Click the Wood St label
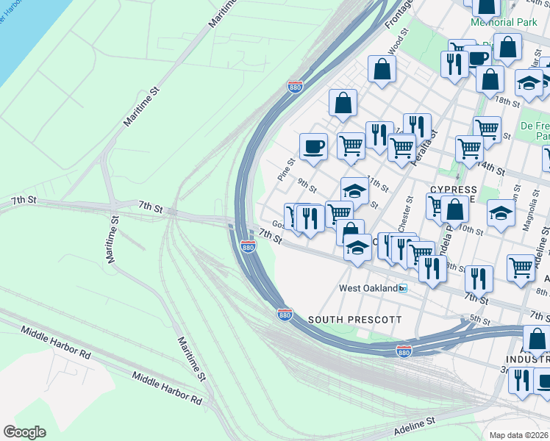The width and height of the screenshot is (550, 441). point(399,41)
